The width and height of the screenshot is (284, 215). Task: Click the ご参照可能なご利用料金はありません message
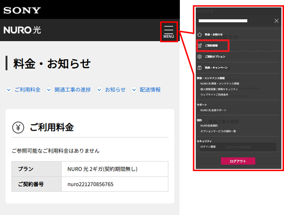56,151
